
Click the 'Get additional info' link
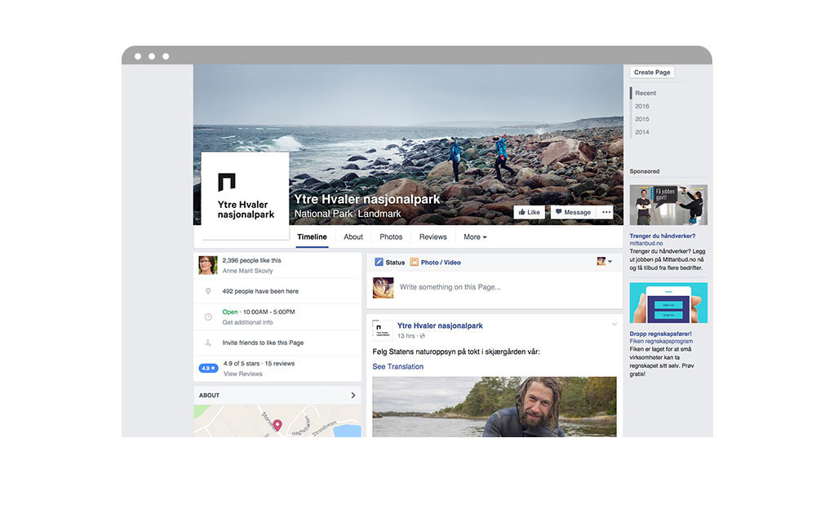[x=248, y=322]
